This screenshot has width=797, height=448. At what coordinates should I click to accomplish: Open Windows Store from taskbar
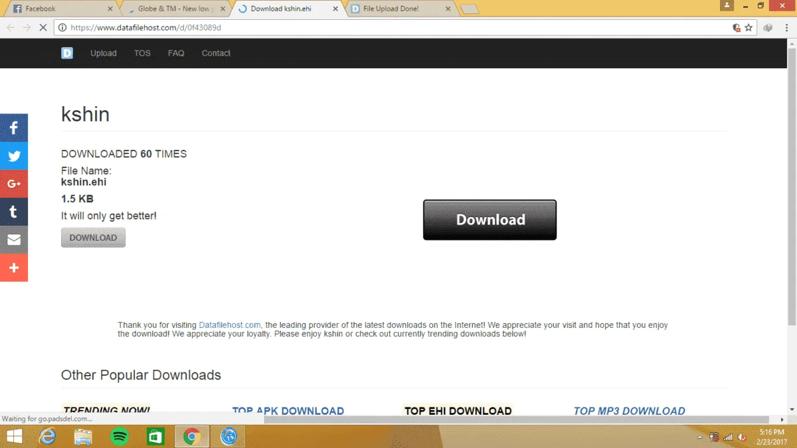[x=155, y=436]
